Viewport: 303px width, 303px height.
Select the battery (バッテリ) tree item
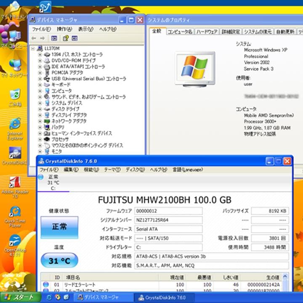58,127
